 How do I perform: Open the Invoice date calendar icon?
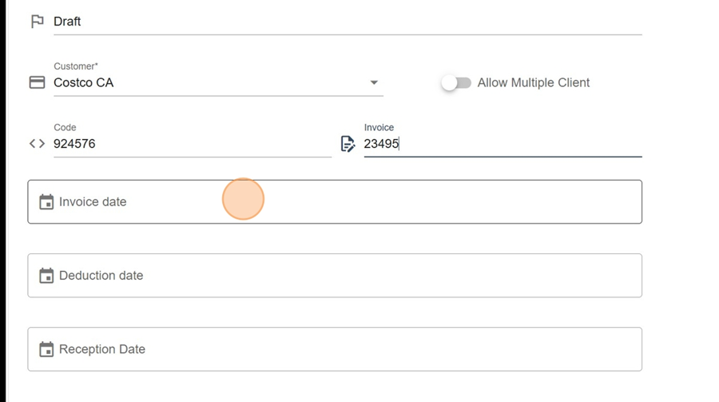coord(46,202)
